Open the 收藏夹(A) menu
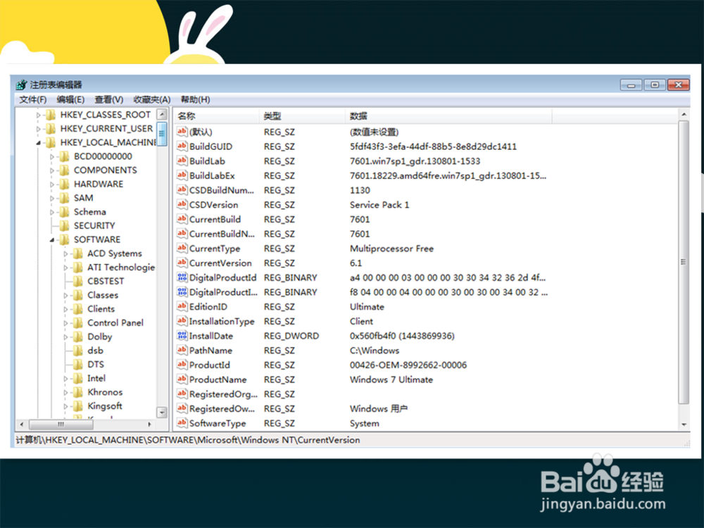The image size is (704, 528). point(152,99)
